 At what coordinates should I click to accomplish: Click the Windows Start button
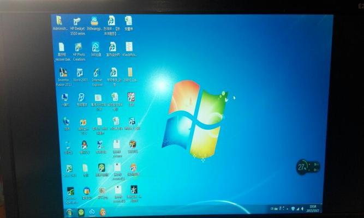pyautogui.click(x=69, y=213)
